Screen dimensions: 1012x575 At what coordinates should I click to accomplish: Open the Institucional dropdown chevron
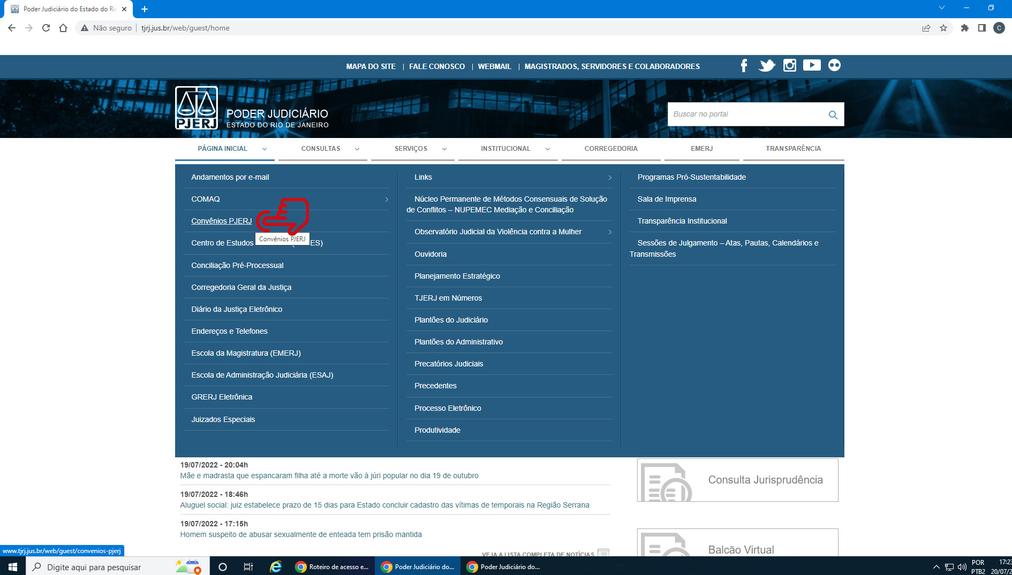[548, 149]
